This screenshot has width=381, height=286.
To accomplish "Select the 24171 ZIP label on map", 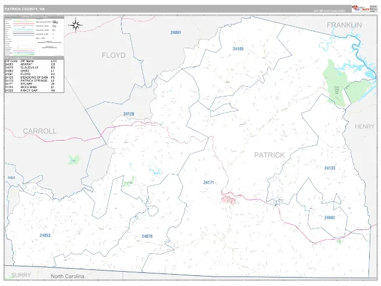I will (x=208, y=182).
